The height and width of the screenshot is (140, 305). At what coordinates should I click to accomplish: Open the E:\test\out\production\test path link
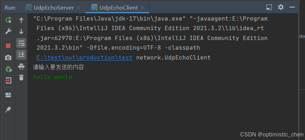coord(84,57)
